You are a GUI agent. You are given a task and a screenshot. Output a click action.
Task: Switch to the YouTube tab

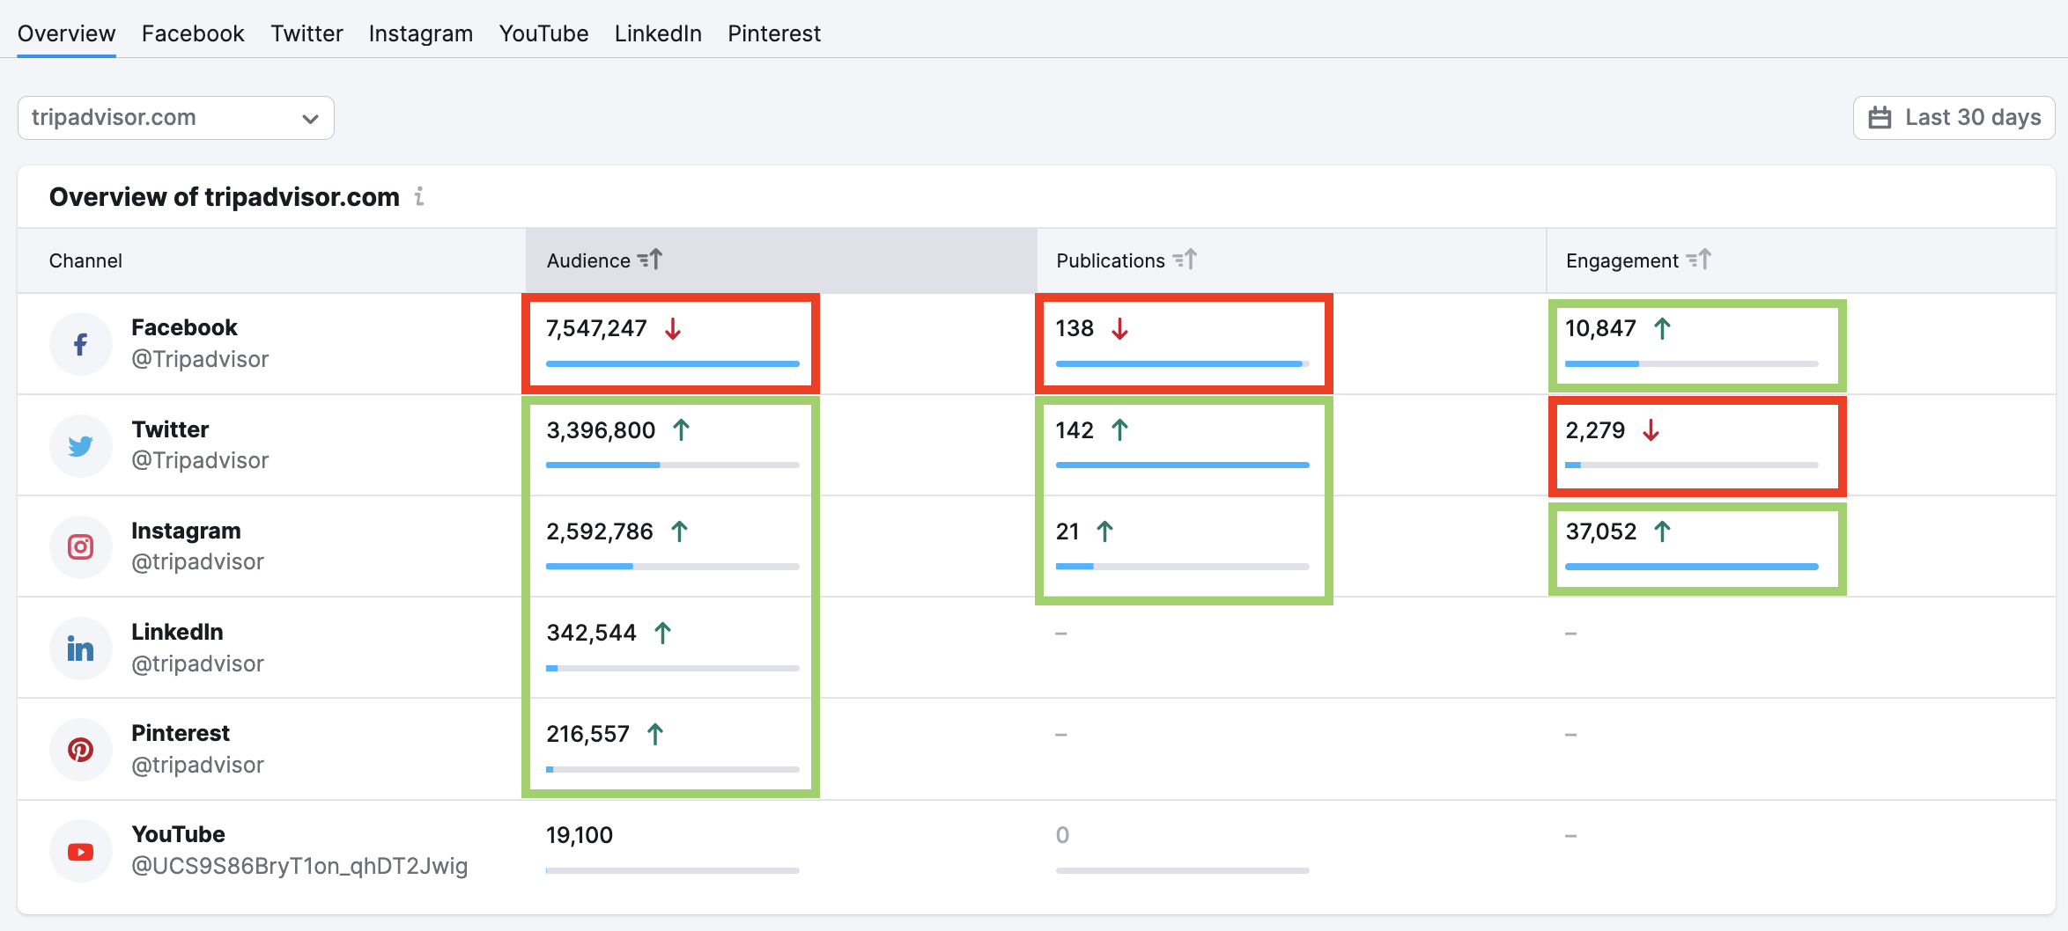(x=543, y=33)
